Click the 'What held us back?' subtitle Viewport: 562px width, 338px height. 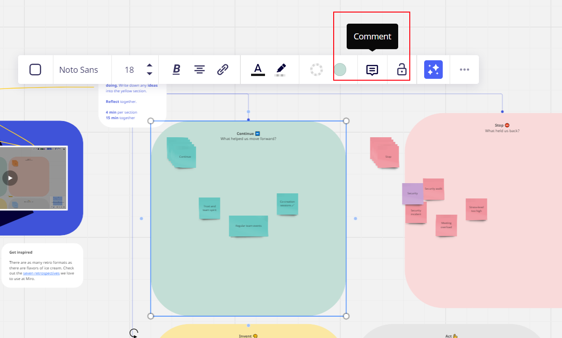(x=502, y=131)
